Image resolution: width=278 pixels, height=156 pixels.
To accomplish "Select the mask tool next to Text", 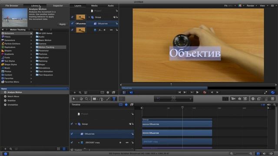I will coord(122,99).
